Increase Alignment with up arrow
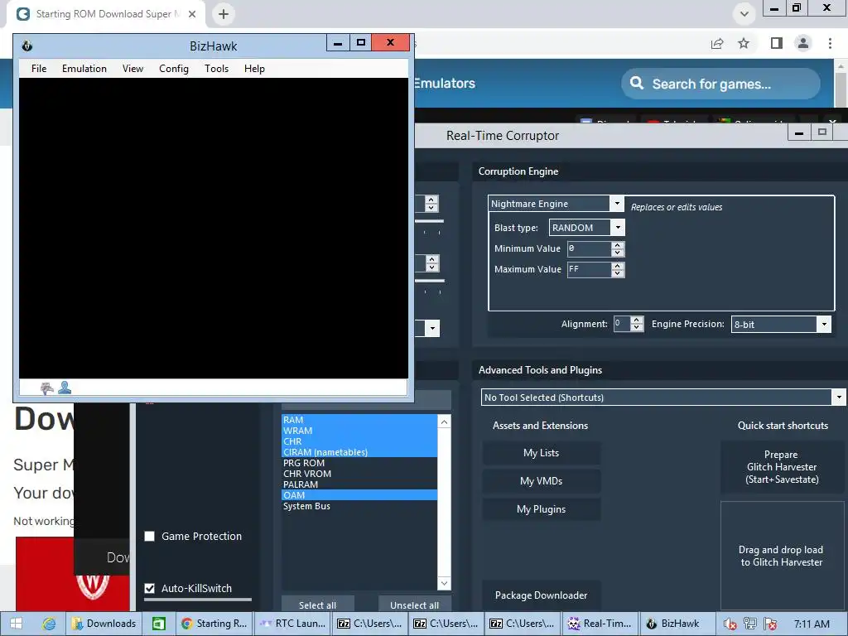The image size is (848, 636). (x=637, y=320)
